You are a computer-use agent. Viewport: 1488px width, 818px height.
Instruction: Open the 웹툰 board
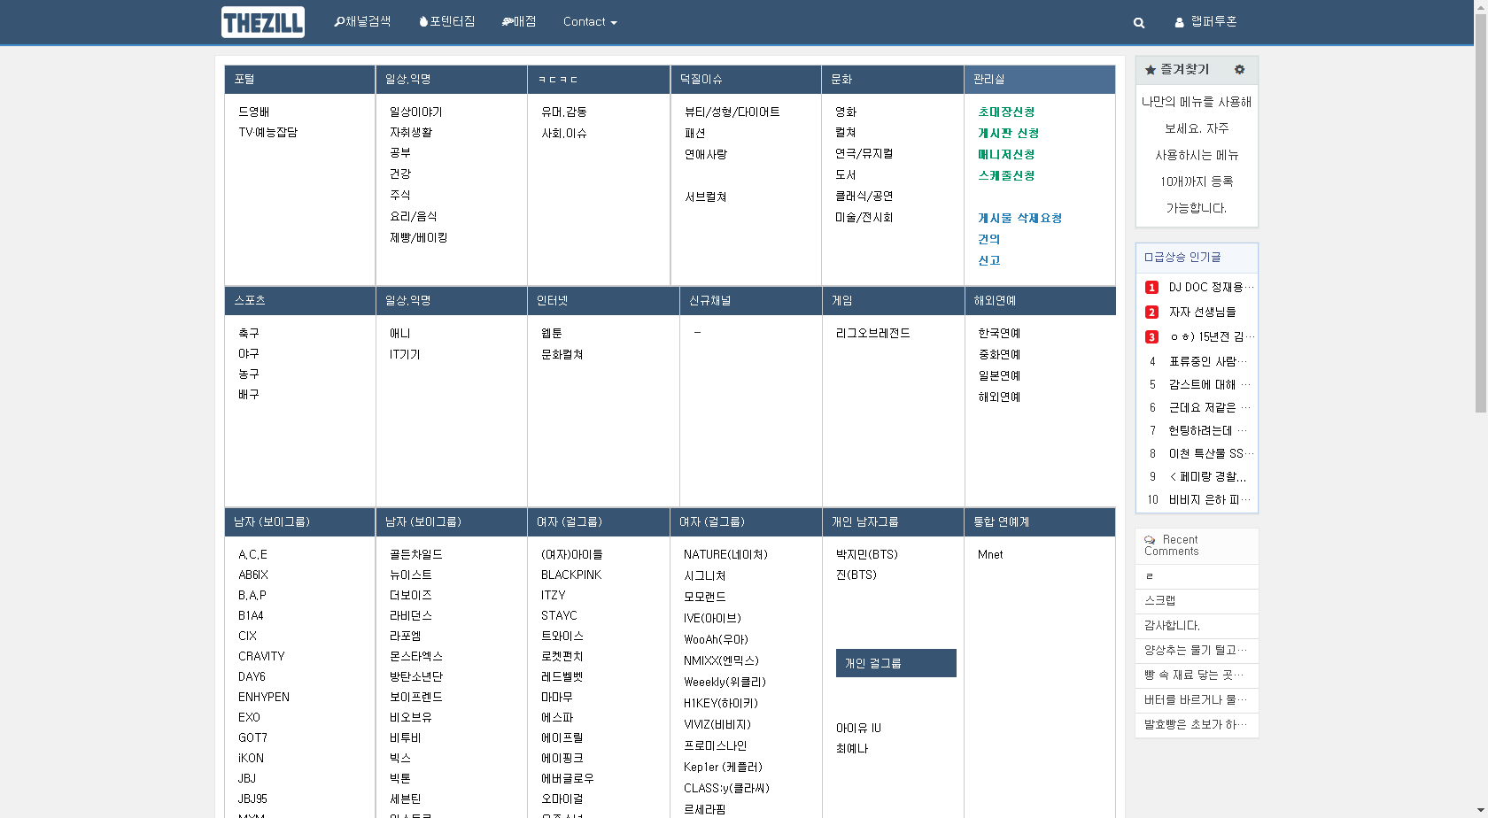(x=552, y=333)
